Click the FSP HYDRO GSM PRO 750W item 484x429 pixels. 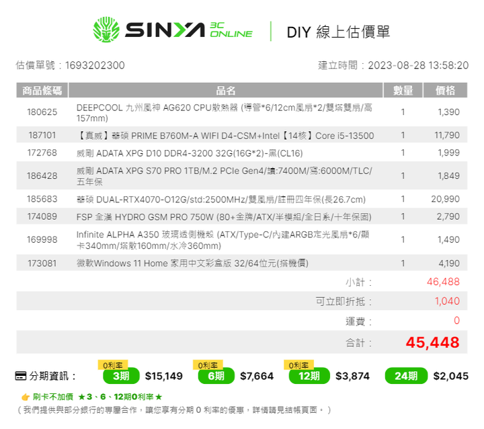pyautogui.click(x=224, y=217)
